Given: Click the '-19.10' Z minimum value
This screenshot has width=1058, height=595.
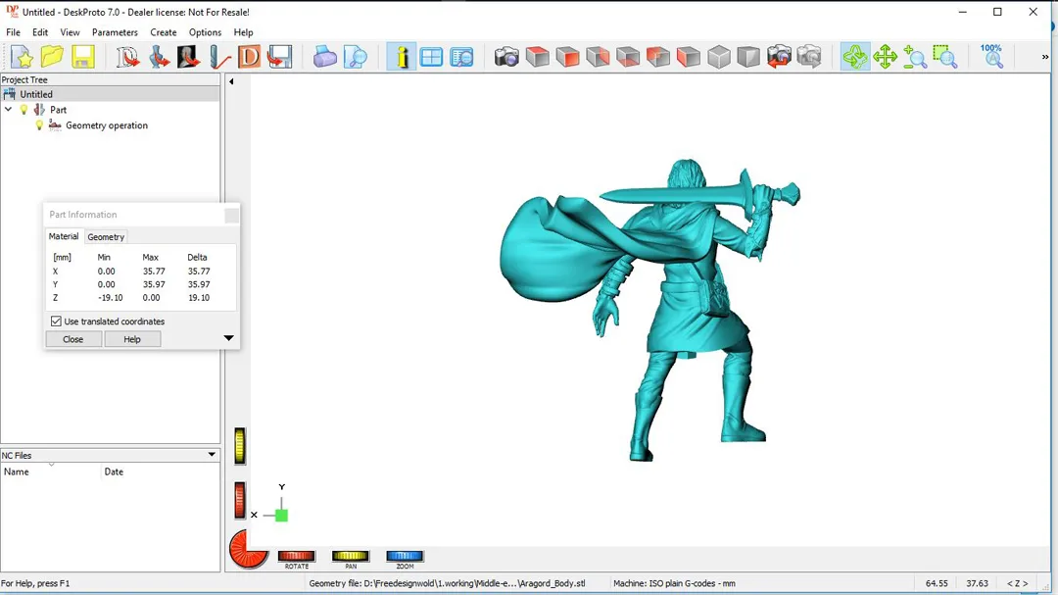Looking at the screenshot, I should click(x=110, y=298).
